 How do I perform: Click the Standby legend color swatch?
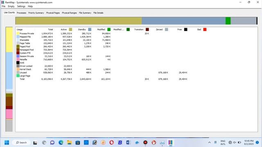click(x=90, y=29)
